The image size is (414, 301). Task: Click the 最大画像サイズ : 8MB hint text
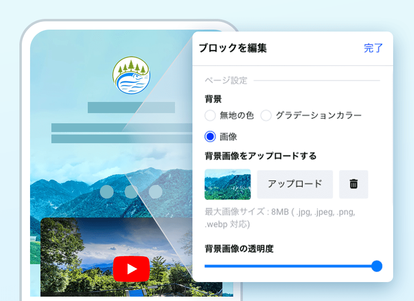tap(280, 218)
